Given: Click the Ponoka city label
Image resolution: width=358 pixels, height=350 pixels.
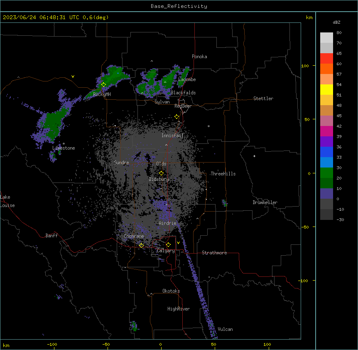Looking at the screenshot, I should pyautogui.click(x=199, y=57).
